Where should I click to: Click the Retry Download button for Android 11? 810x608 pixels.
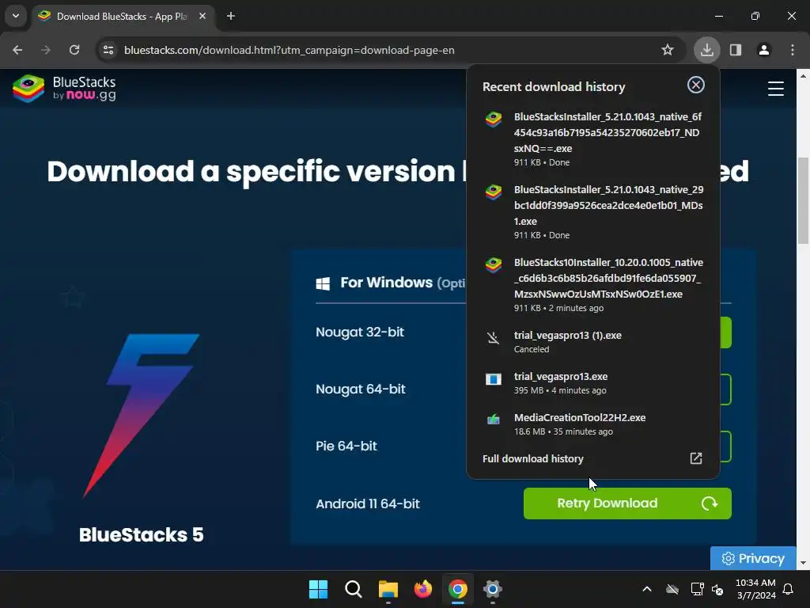[627, 503]
